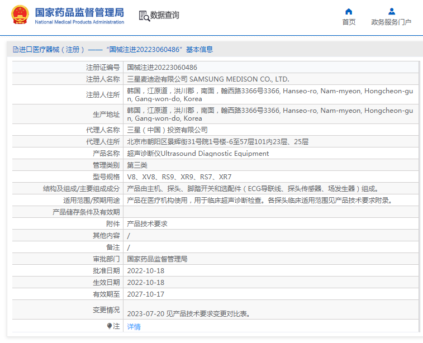Viewport: 423px width, 343px height.
Task: Click attachment value 产品技术要求
Action: (x=147, y=224)
